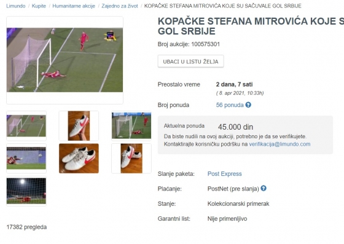Click the help icon next to 56 ponuda
Viewport: 344px width, 244px height.
[x=248, y=105]
